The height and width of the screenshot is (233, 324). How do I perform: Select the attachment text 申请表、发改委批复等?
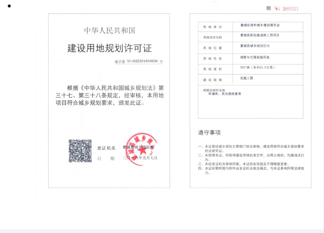(x=225, y=94)
